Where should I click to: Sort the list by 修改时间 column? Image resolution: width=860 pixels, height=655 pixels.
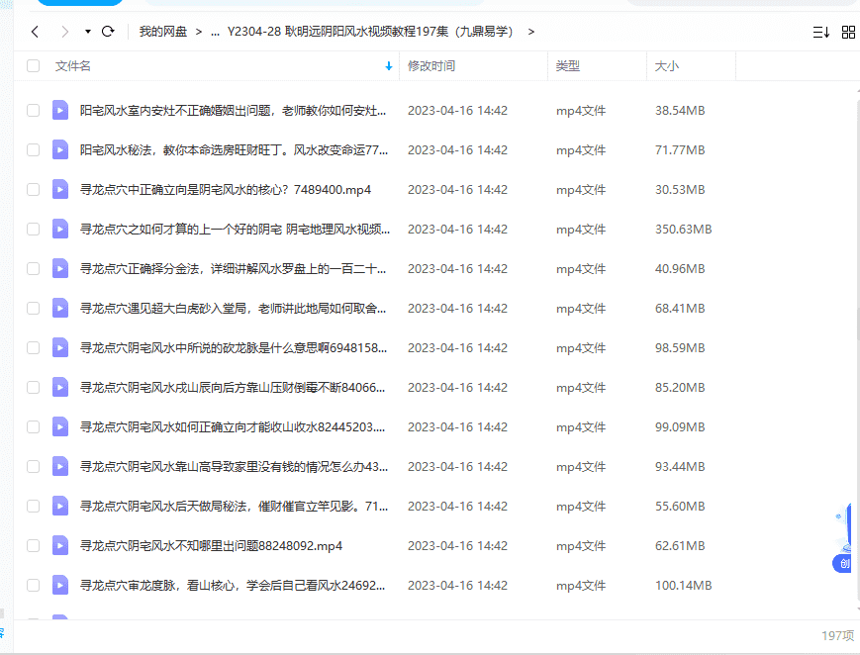pyautogui.click(x=431, y=66)
